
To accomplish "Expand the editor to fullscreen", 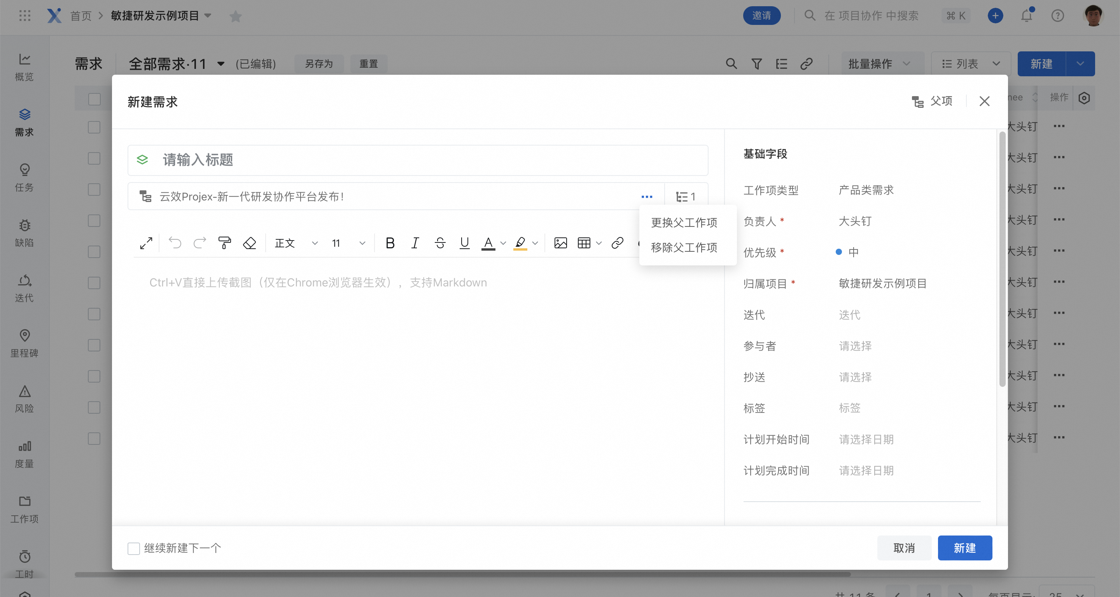I will [146, 243].
